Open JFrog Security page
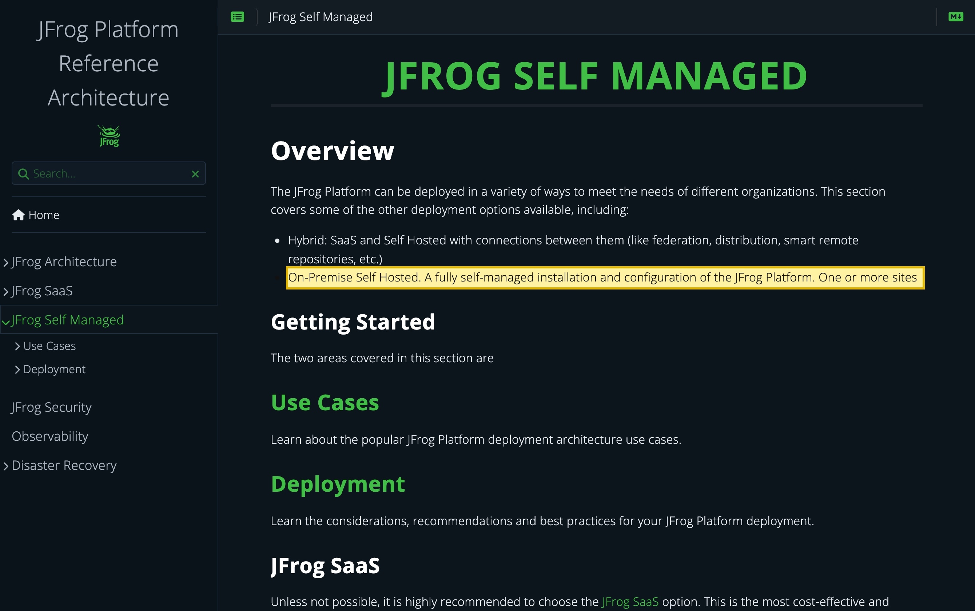975x611 pixels. [52, 407]
